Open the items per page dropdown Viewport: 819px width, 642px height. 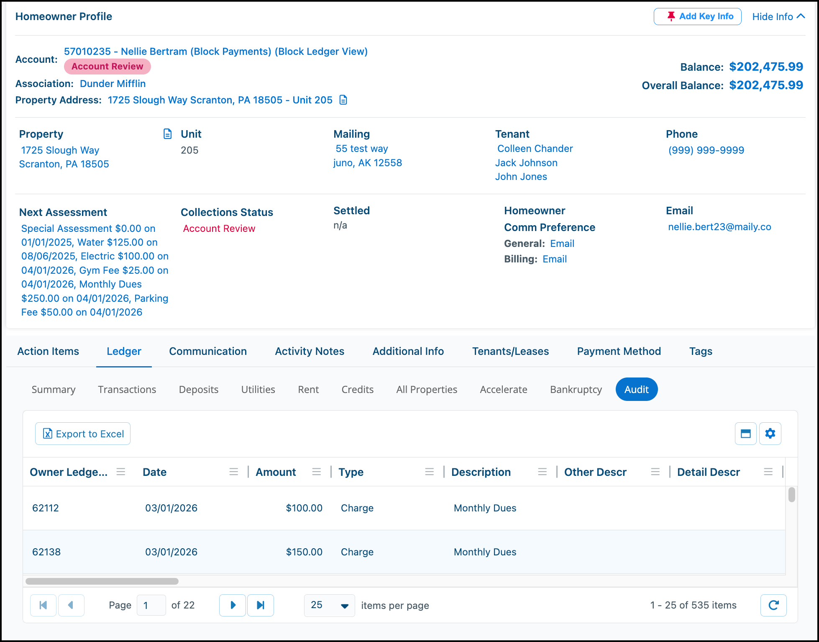pyautogui.click(x=330, y=605)
